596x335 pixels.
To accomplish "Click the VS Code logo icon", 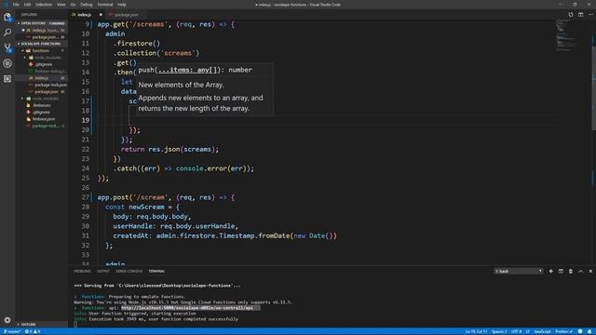I will pyautogui.click(x=6, y=5).
